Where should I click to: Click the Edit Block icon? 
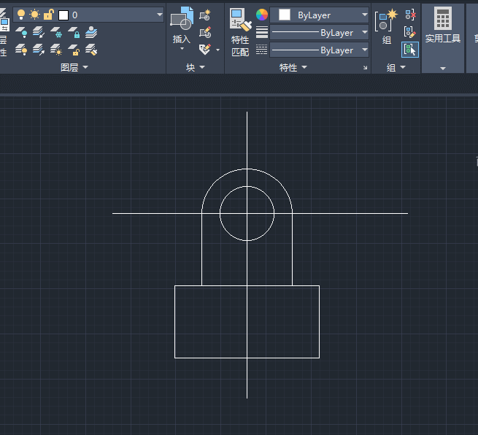[x=205, y=32]
